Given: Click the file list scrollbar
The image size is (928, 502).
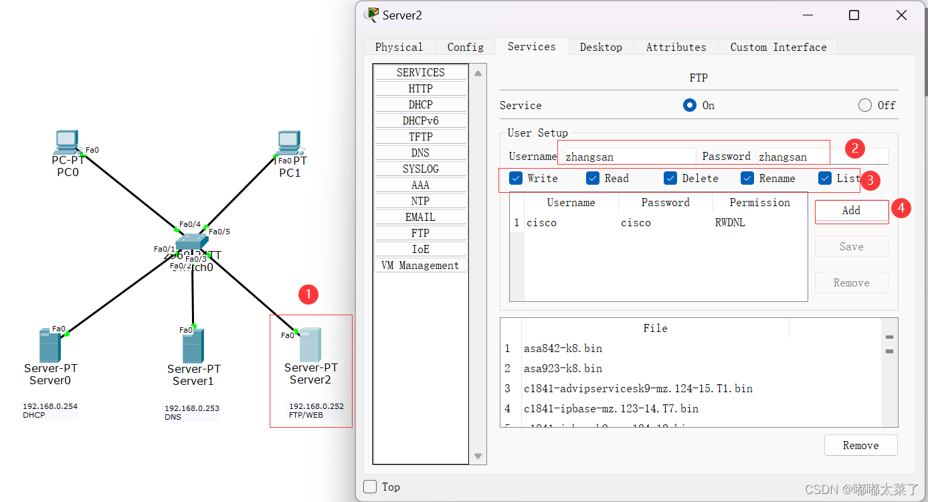Looking at the screenshot, I should [x=889, y=372].
